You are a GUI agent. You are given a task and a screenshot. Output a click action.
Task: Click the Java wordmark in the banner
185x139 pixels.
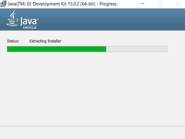29,21
